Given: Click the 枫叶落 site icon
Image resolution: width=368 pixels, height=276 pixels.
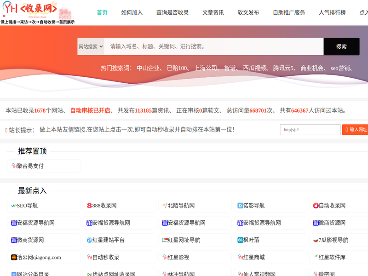Looking at the screenshot, I should 240,240.
